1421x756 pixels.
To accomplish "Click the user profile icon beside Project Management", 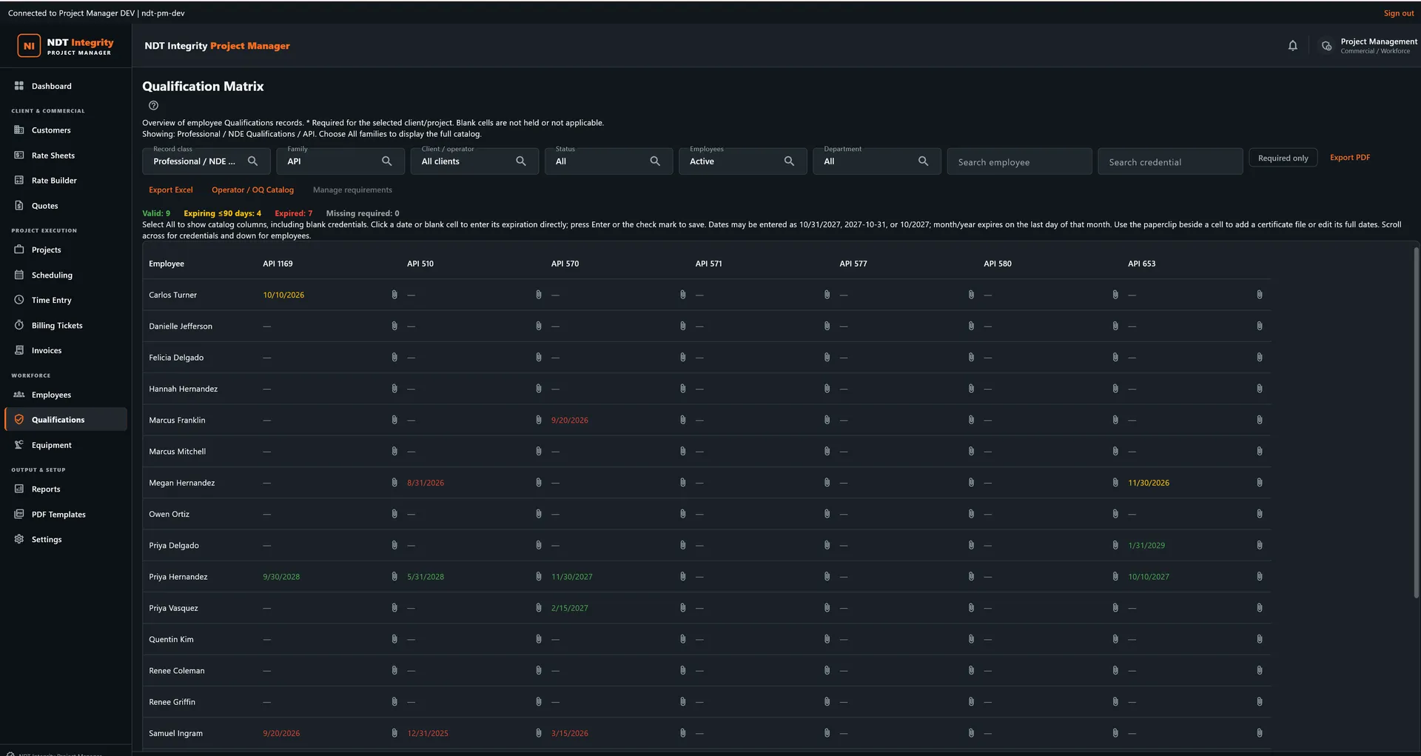I will coord(1326,46).
